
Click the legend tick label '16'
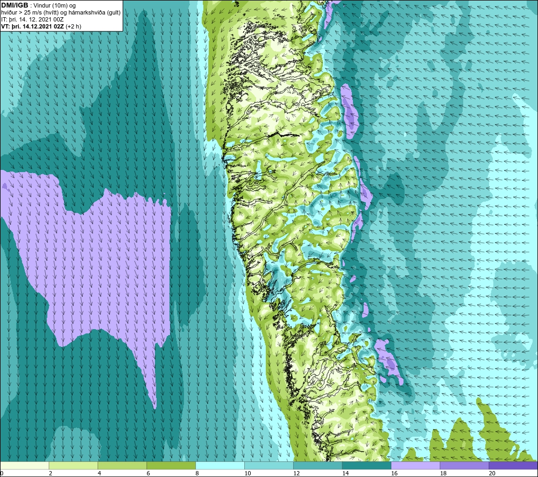click(394, 473)
